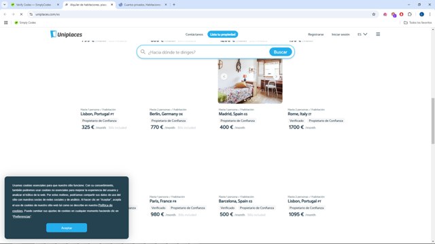The height and width of the screenshot is (244, 435).
Task: Open the Paris, France listing title
Action: click(x=163, y=201)
